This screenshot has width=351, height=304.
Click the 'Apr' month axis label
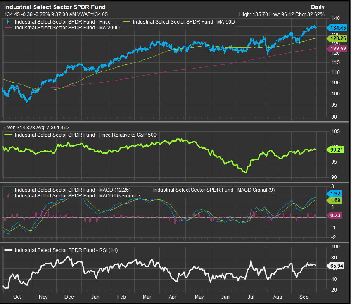click(x=173, y=297)
